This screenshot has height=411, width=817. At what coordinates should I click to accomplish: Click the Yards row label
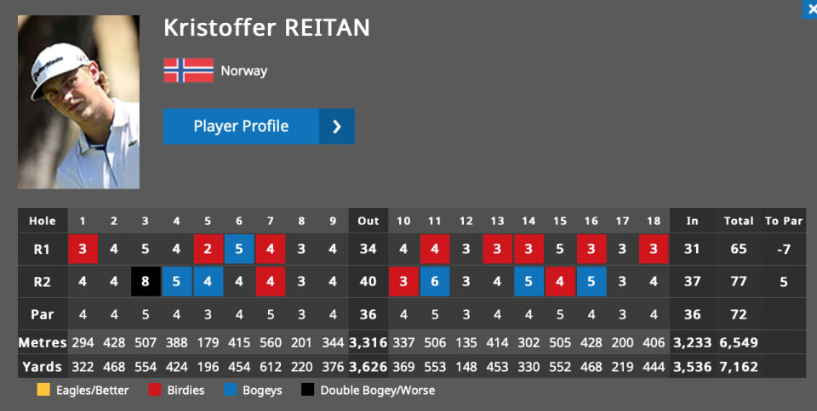[x=43, y=367]
